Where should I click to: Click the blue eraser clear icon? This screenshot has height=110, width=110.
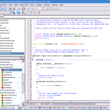(13, 13)
